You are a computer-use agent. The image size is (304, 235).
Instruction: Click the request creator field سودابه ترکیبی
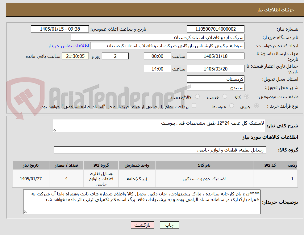point(167,46)
